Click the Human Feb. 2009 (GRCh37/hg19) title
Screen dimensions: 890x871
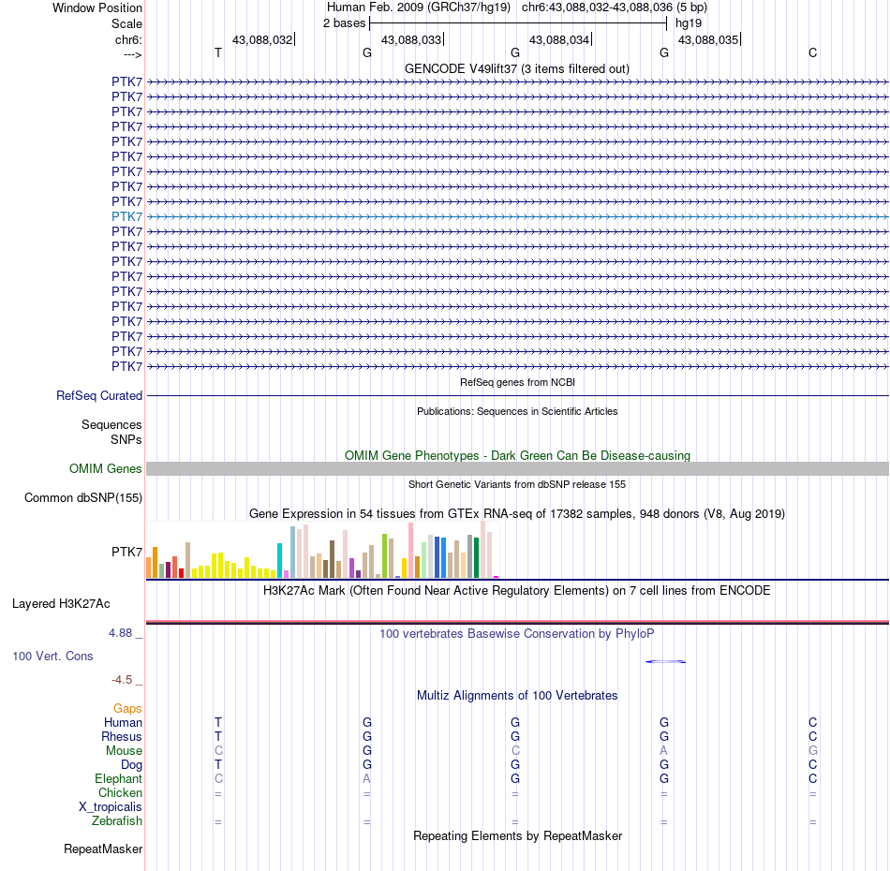(x=419, y=7)
